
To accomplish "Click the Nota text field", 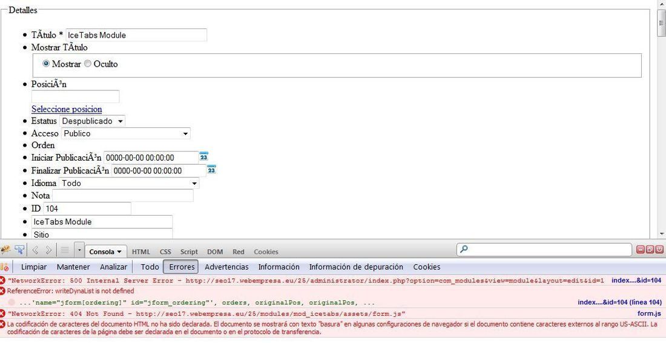I will [123, 196].
